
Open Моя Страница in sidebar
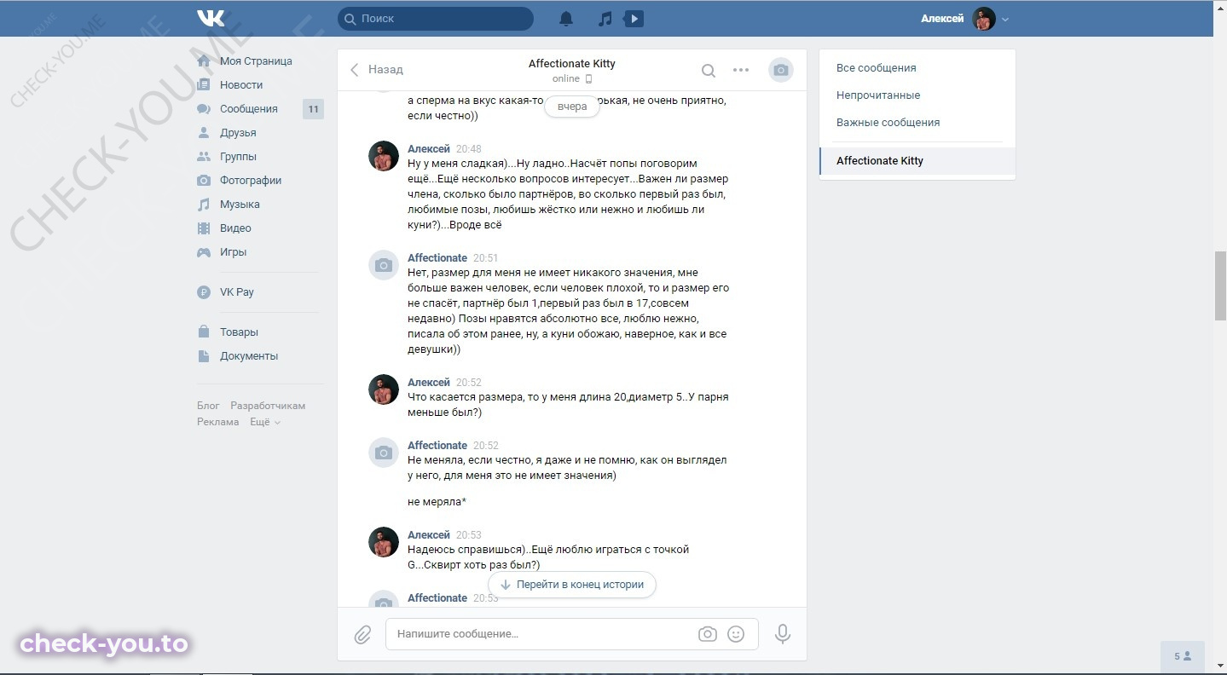tap(256, 61)
